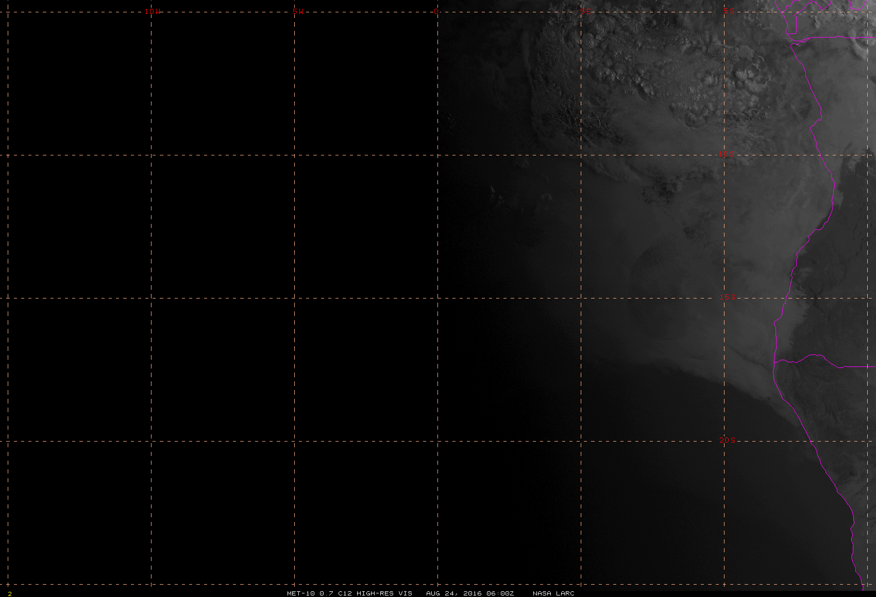Select the 5S latitude label
876x597 pixels.
click(729, 11)
